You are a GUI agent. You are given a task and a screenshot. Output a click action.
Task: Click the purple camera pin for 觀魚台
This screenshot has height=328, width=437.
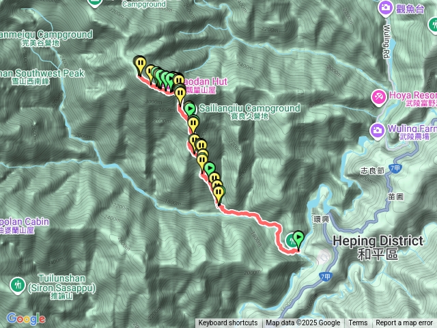click(x=385, y=8)
